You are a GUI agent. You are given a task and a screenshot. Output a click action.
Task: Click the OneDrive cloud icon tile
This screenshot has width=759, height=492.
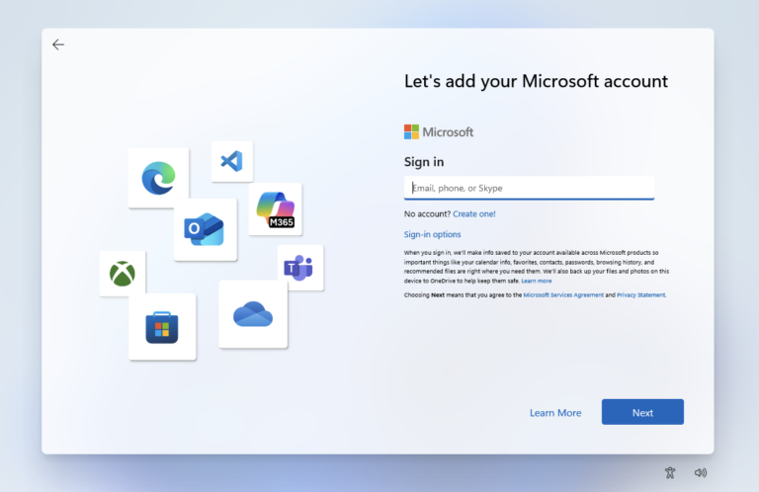pyautogui.click(x=253, y=314)
